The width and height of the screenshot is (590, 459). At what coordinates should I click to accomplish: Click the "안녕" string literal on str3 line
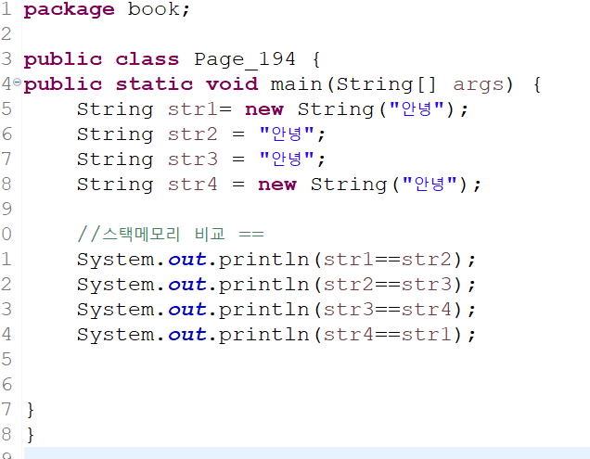tap(287, 159)
